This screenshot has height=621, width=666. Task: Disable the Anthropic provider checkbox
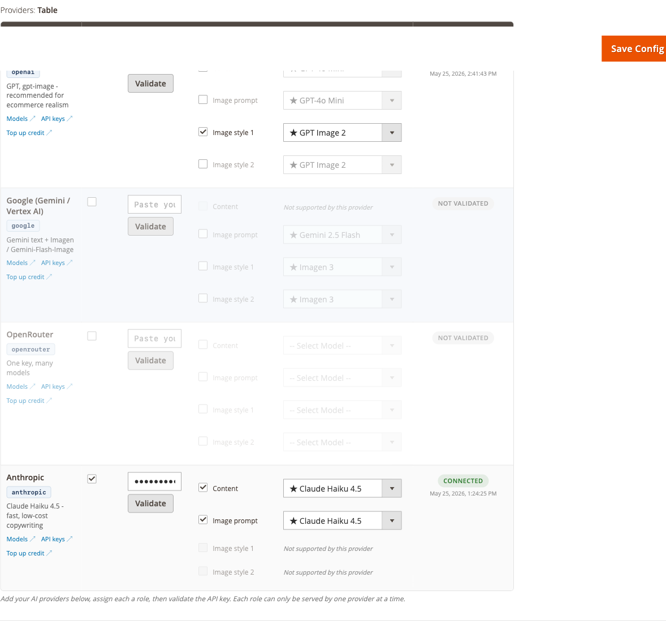pyautogui.click(x=92, y=479)
